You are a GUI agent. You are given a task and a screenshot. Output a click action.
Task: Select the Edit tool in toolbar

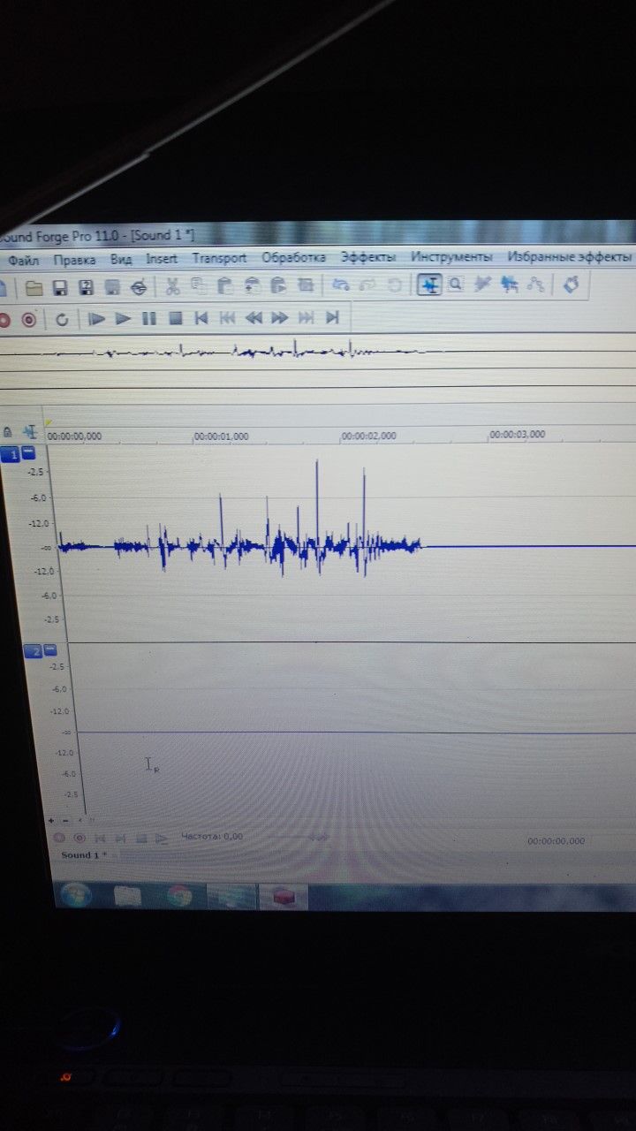click(429, 285)
